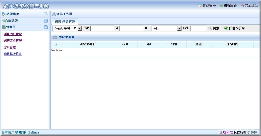This screenshot has height=136, width=261.
Task: Click the 安全退出 logout icon
Action: 242,6
